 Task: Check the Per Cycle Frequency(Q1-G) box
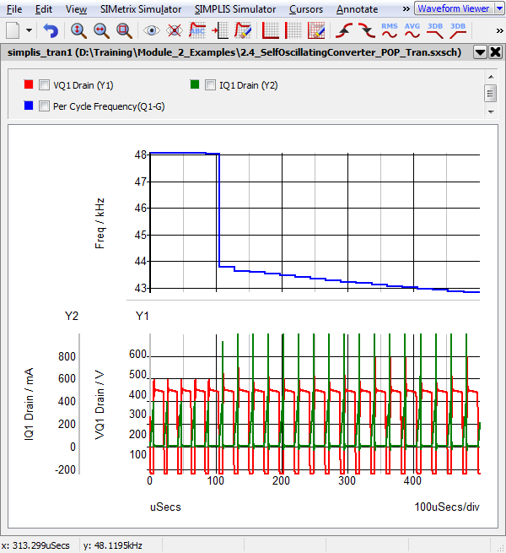pyautogui.click(x=45, y=106)
